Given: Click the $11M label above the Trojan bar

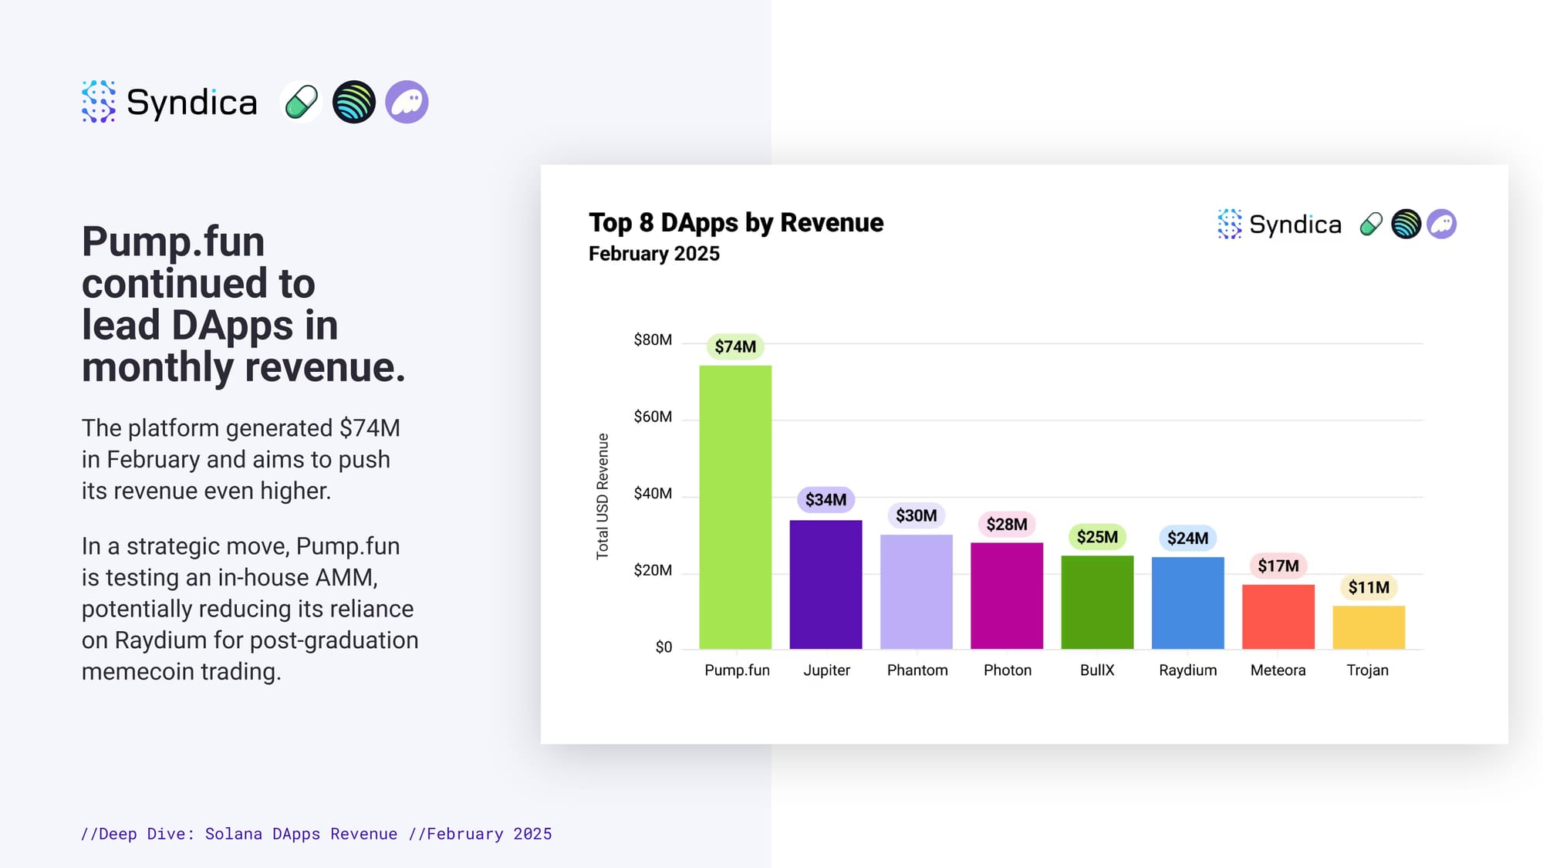Looking at the screenshot, I should click(x=1369, y=587).
